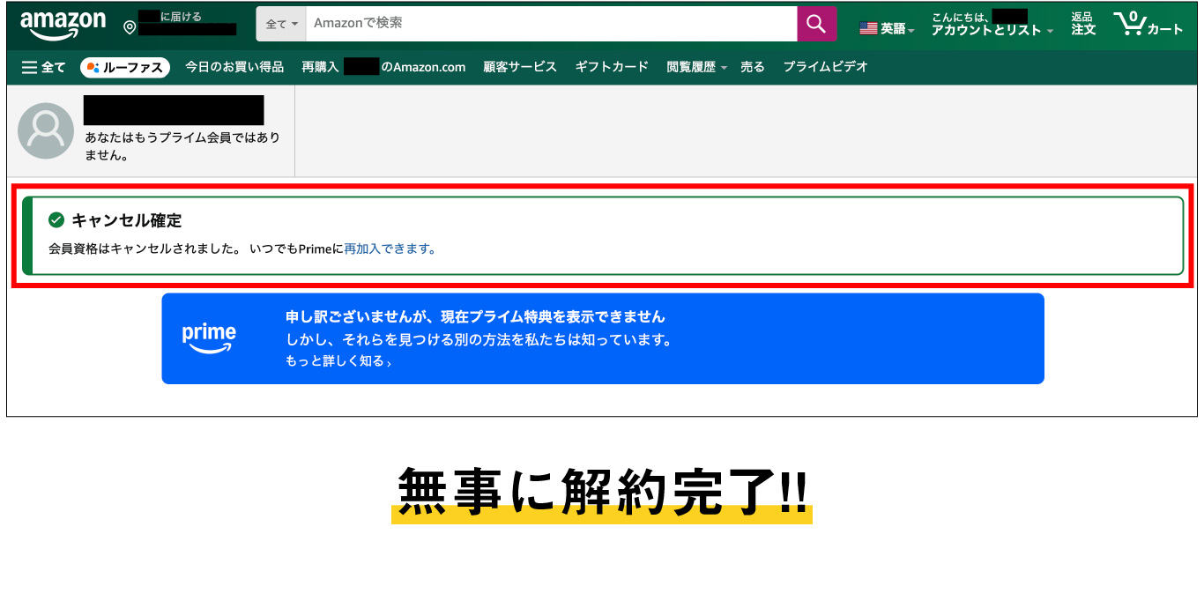Click the Amazon logo in header
The height and width of the screenshot is (601, 1204).
click(63, 25)
